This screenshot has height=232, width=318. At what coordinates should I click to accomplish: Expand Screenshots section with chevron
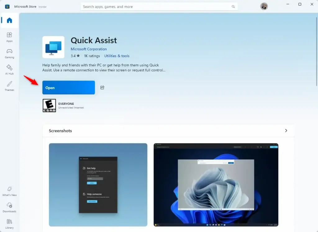click(286, 131)
